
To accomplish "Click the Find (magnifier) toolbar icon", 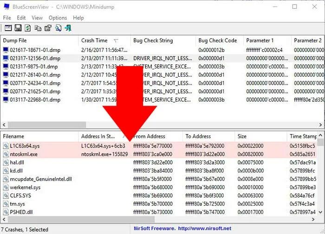I will pos(58,28).
